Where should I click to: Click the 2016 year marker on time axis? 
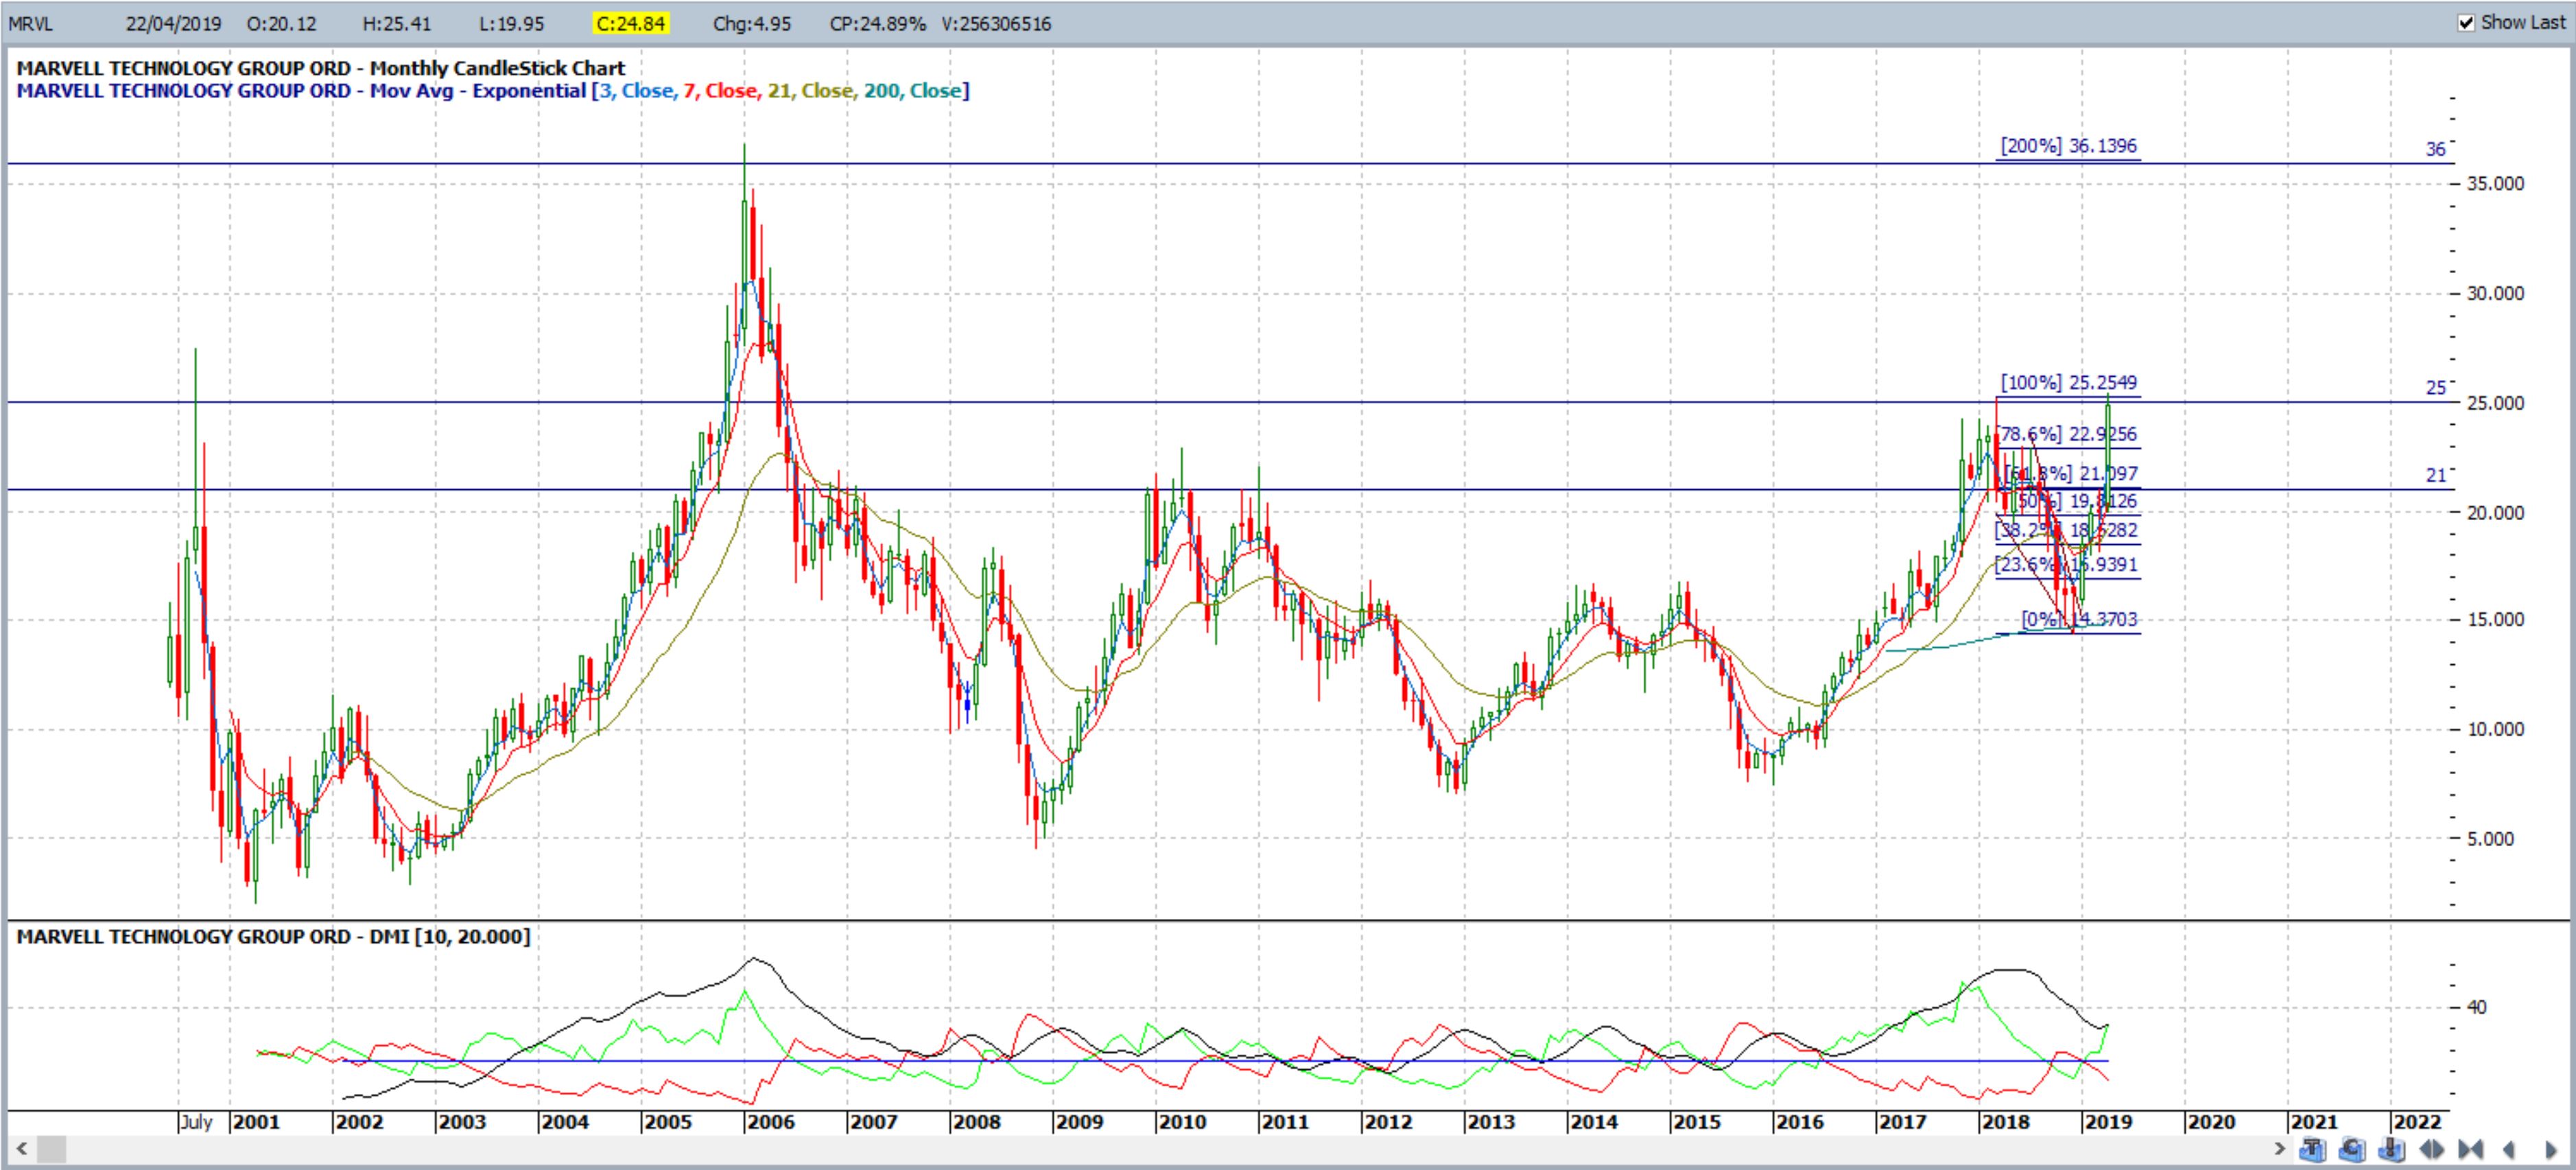pos(1800,1122)
